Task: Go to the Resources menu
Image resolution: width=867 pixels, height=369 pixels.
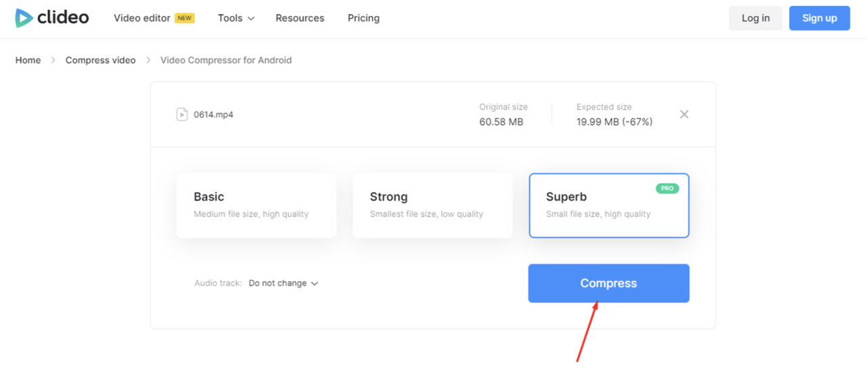Action: [x=299, y=18]
